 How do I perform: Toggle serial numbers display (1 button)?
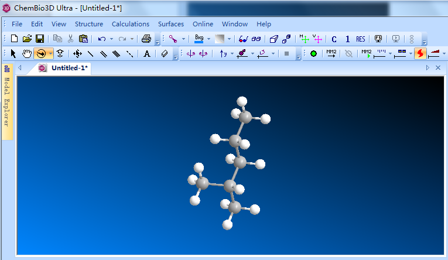pyautogui.click(x=347, y=39)
